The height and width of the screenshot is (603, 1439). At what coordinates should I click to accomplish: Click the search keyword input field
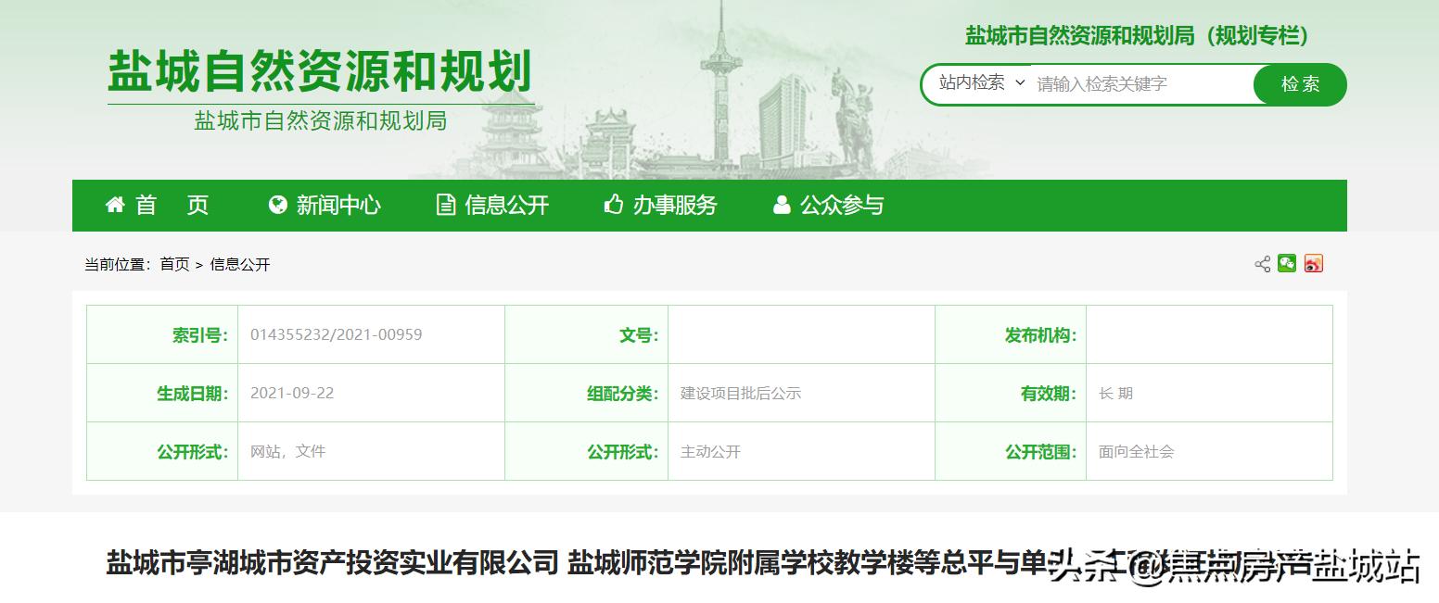[x=1140, y=83]
